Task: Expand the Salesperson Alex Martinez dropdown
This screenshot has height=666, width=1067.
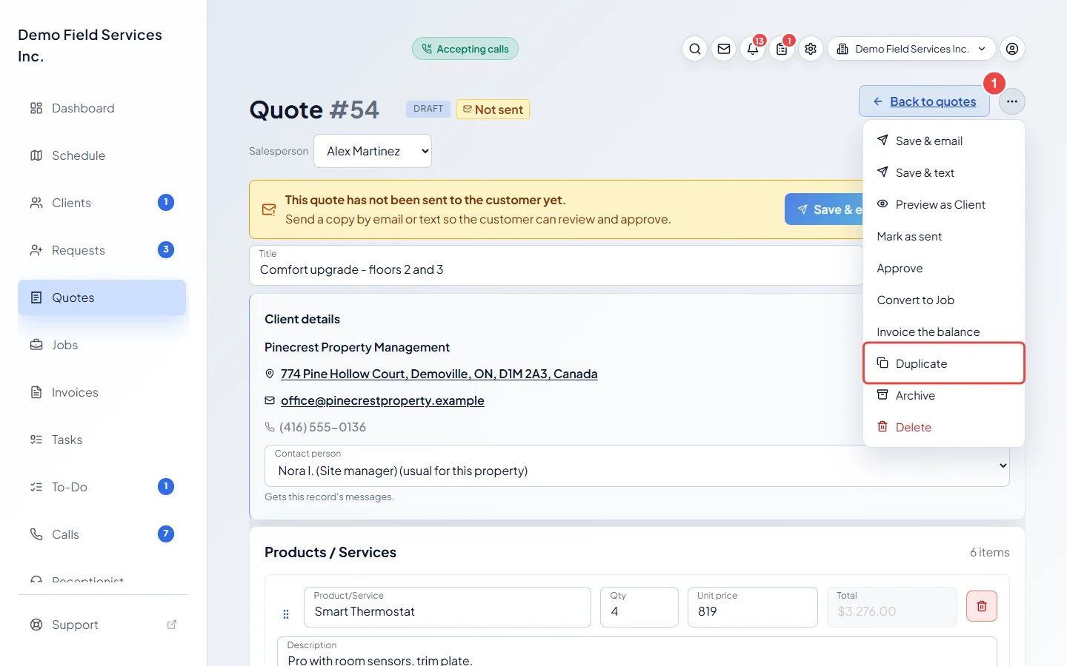Action: [x=373, y=151]
